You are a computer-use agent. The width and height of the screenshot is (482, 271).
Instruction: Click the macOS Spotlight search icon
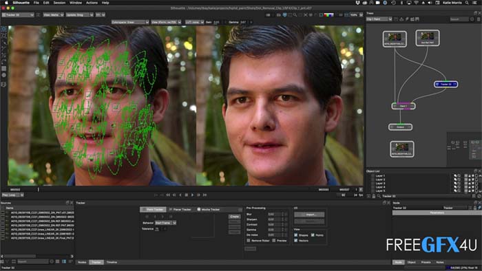click(x=467, y=3)
